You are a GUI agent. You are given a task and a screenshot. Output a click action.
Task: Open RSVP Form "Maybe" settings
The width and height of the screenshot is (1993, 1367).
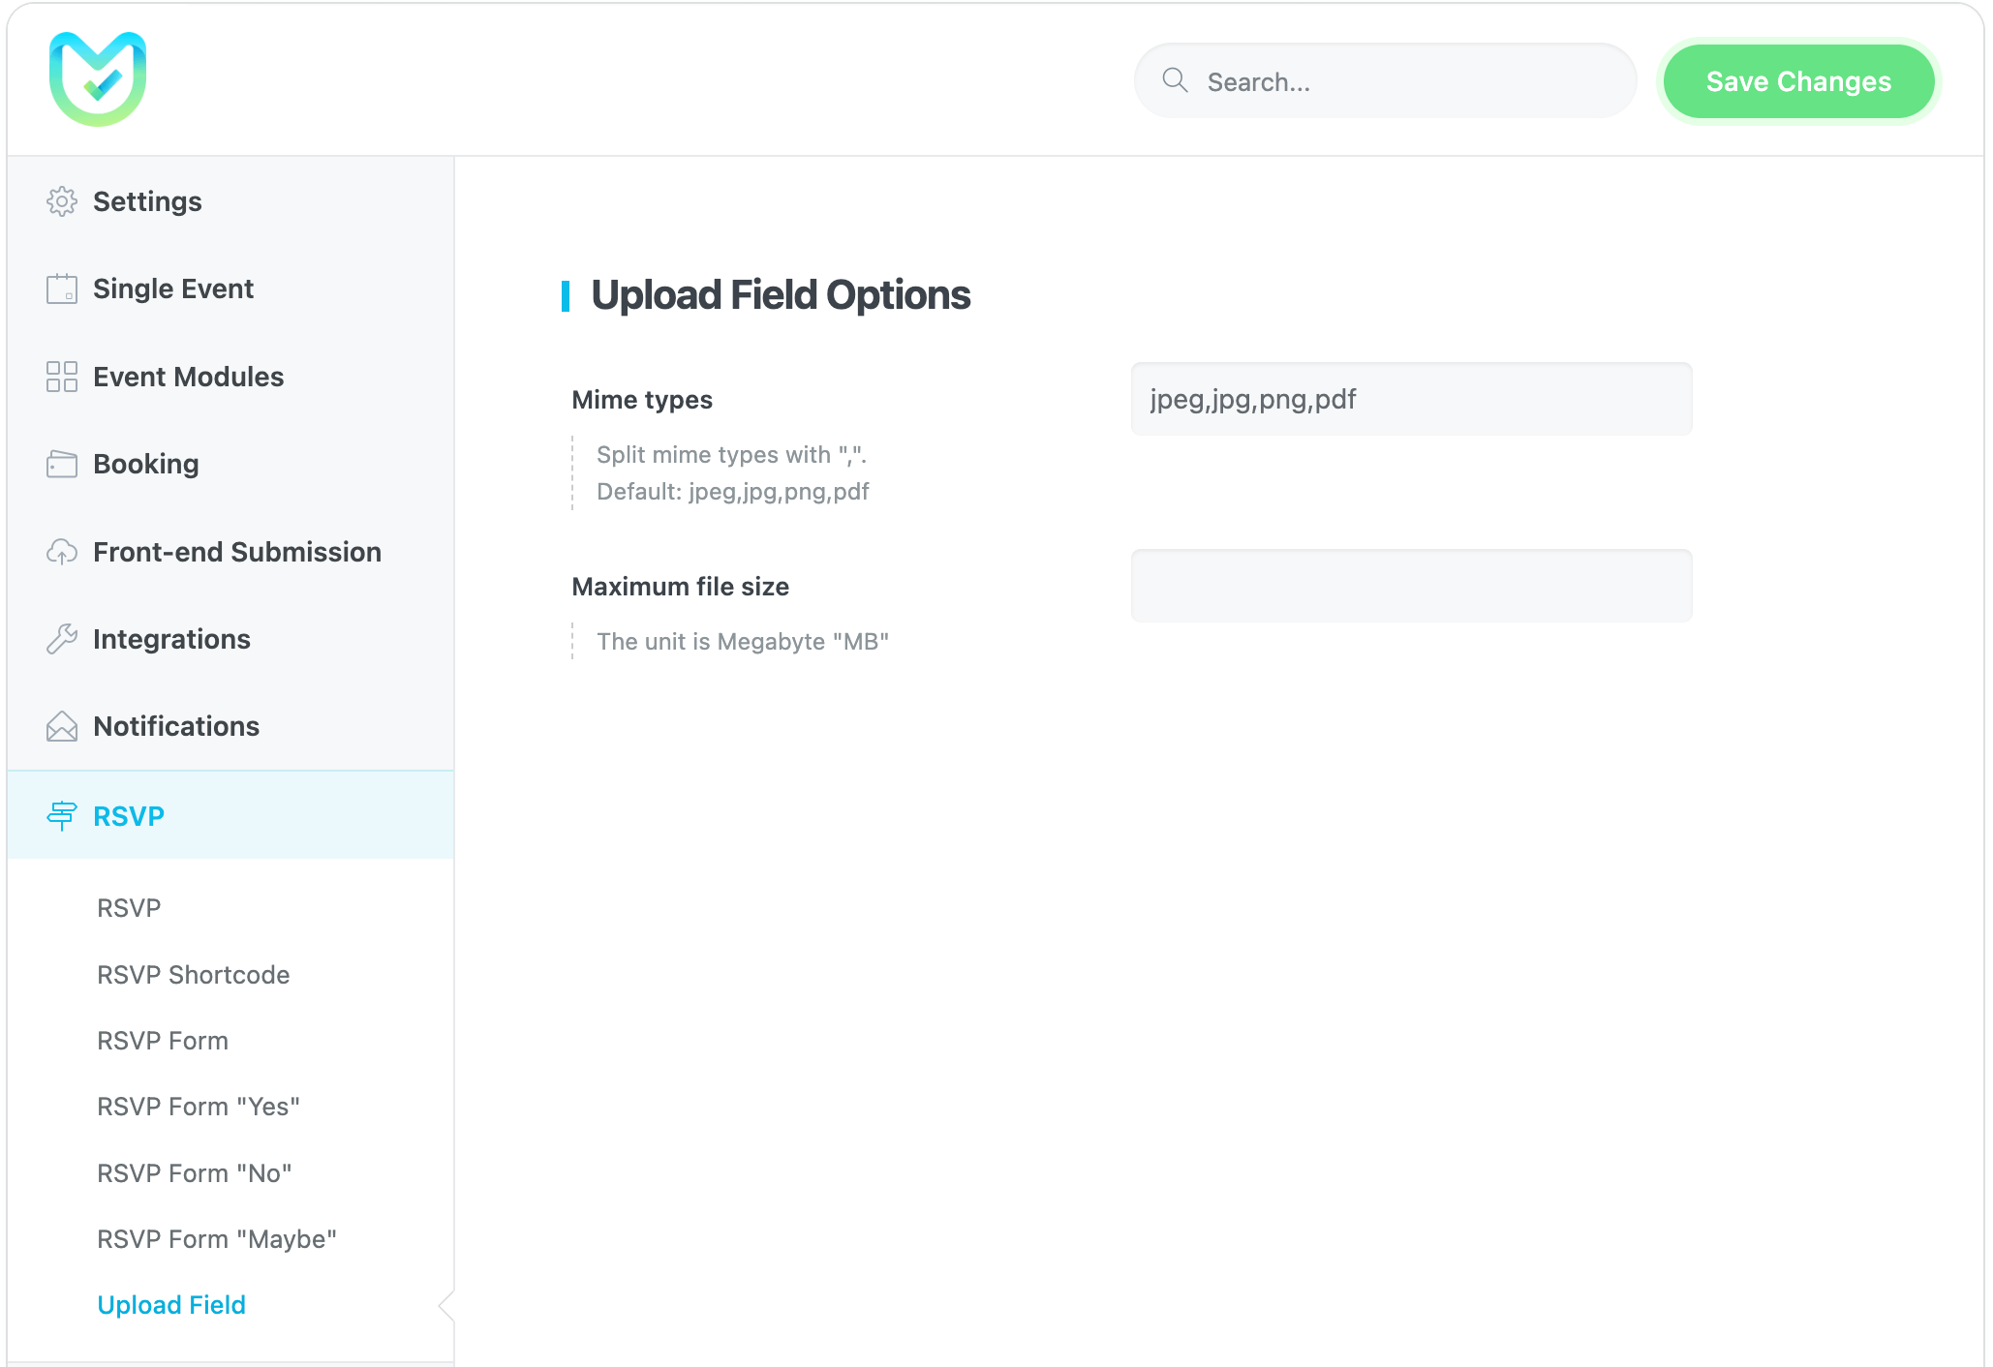[x=217, y=1239]
